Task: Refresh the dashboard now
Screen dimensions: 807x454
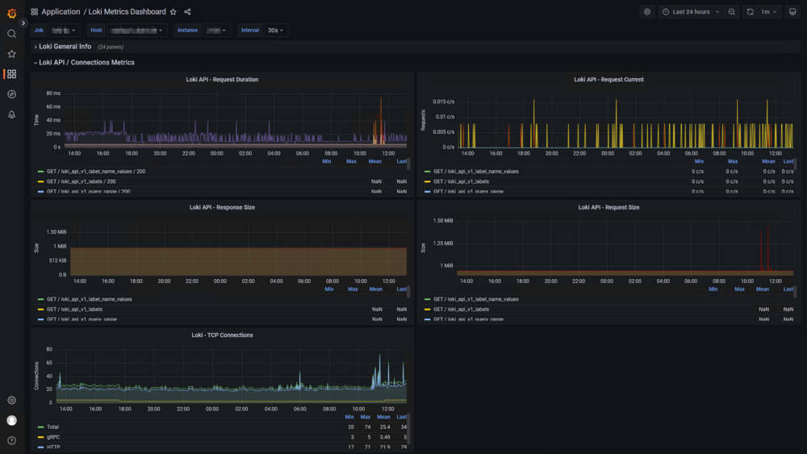Action: pyautogui.click(x=750, y=12)
